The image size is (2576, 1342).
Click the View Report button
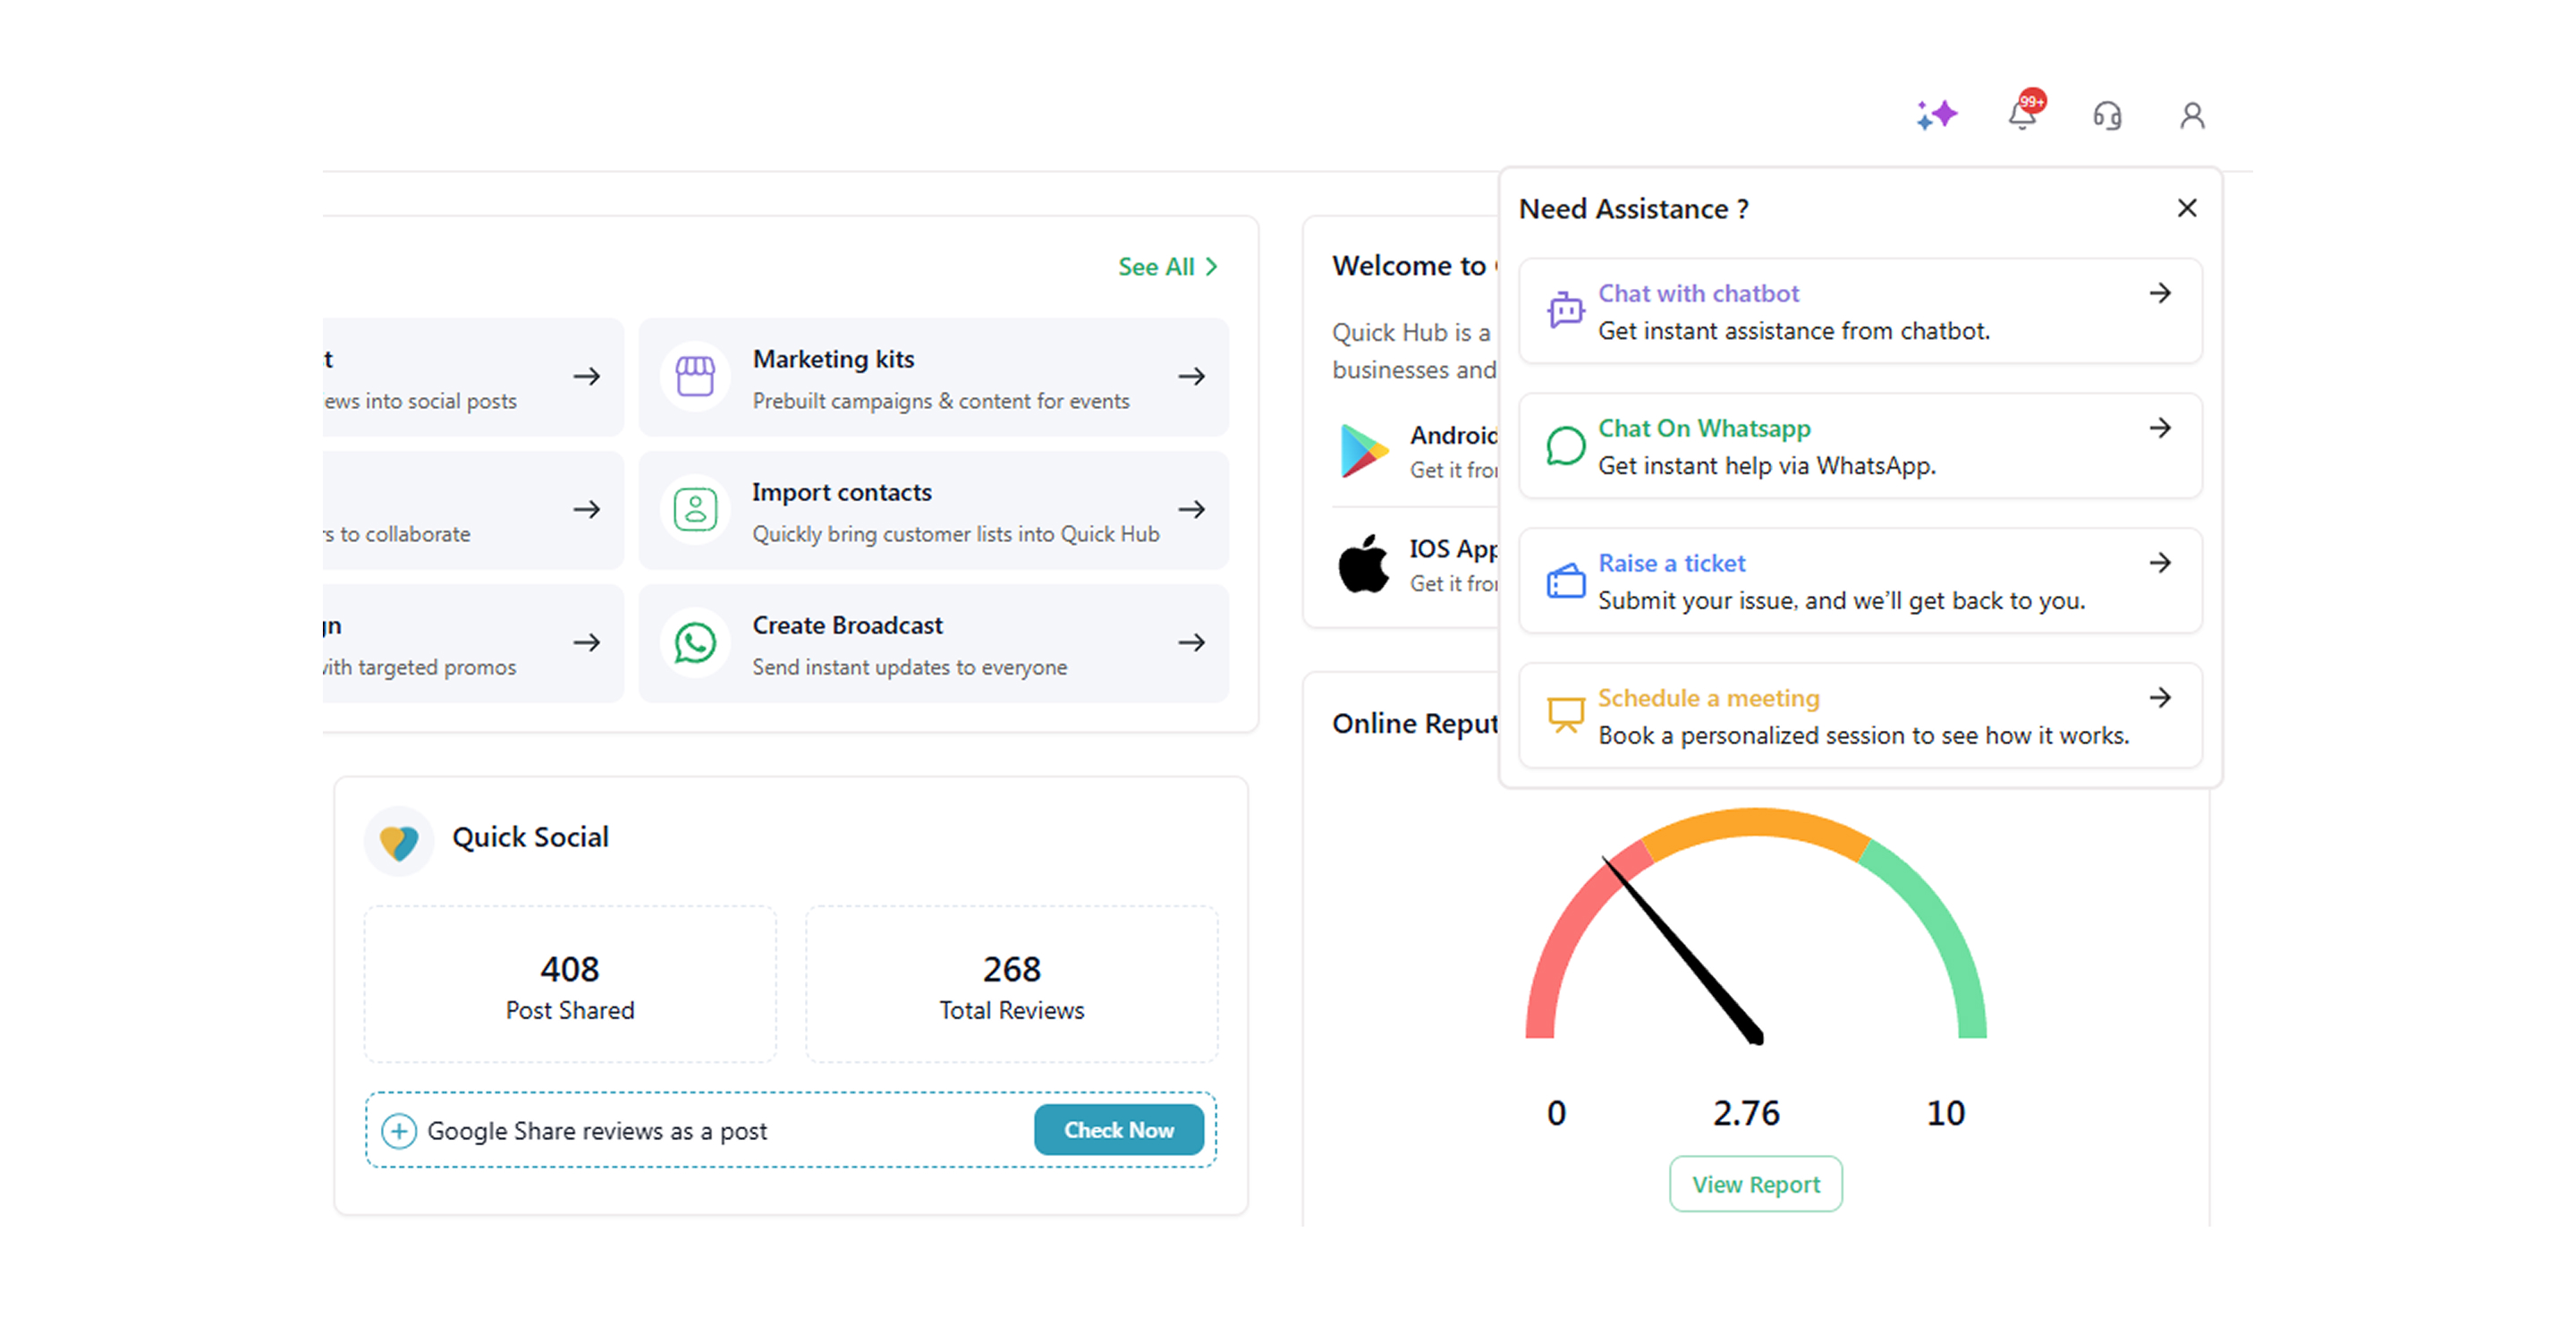[1755, 1184]
